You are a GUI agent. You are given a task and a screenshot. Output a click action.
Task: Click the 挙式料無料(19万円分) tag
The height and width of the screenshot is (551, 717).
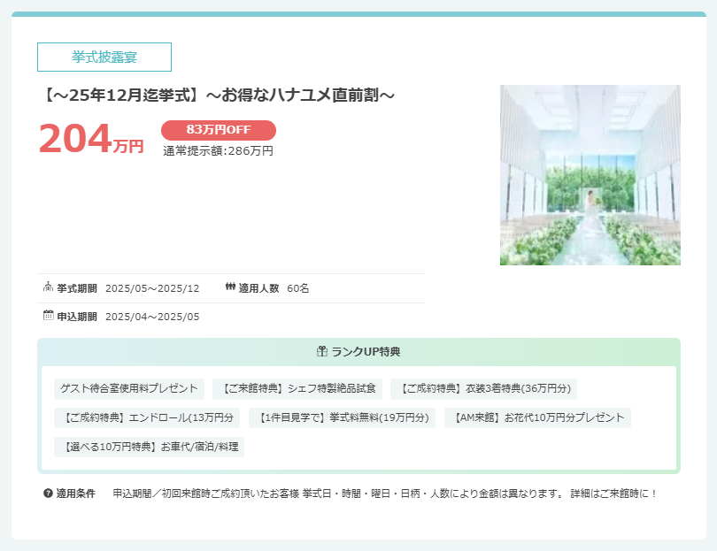(342, 417)
